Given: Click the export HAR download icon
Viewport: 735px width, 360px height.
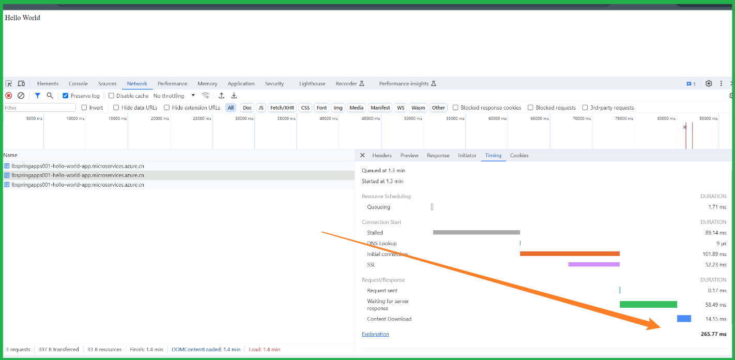Looking at the screenshot, I should 234,96.
